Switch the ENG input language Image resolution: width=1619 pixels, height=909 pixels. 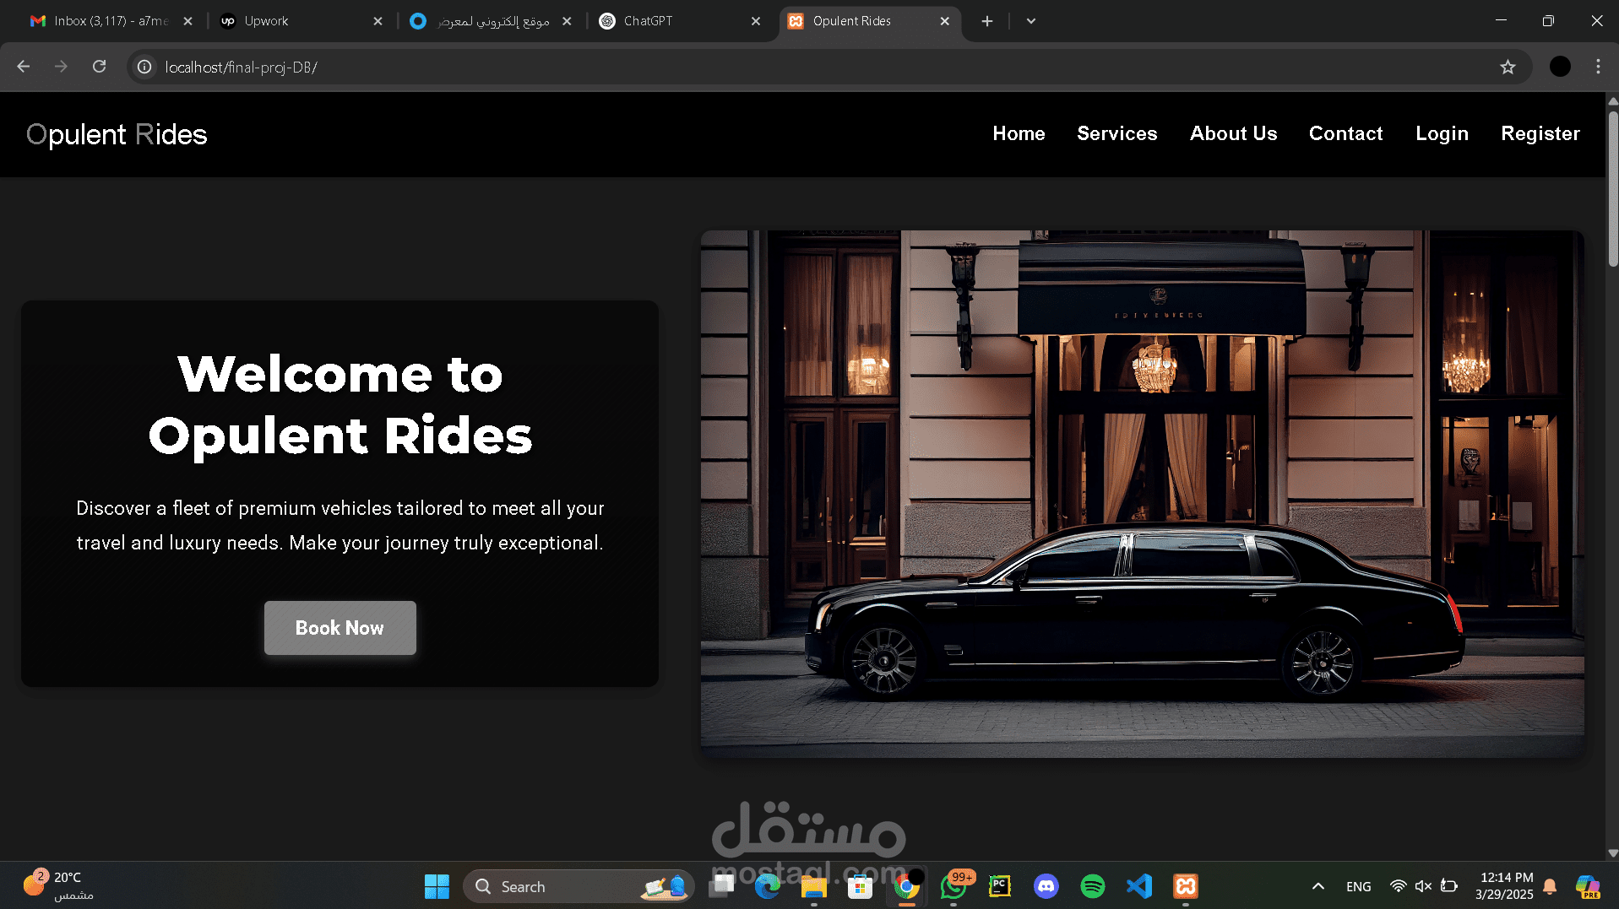coord(1359,886)
